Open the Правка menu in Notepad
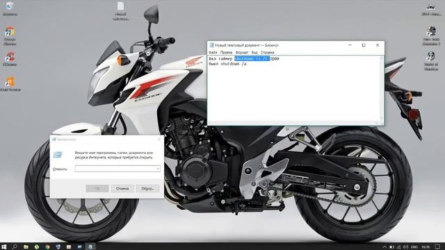445x250 pixels. point(226,53)
